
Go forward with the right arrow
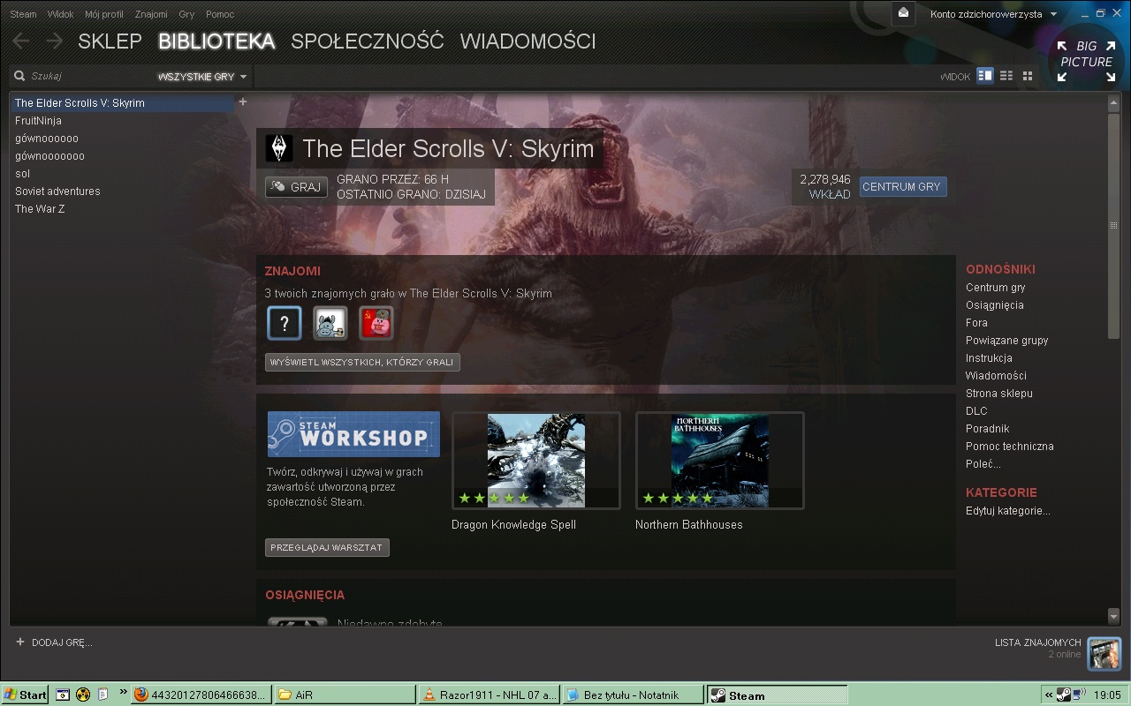pyautogui.click(x=54, y=41)
